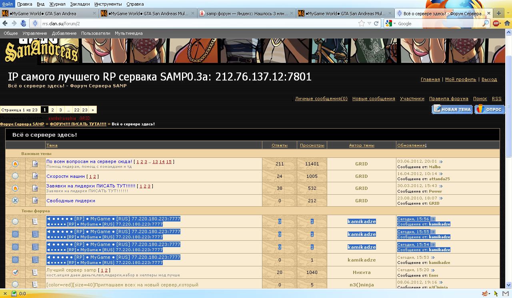Viewport: 512px width, 298px height.
Task: Open 'По всем вопросам на сервере сюда!' topic
Action: tap(89, 161)
